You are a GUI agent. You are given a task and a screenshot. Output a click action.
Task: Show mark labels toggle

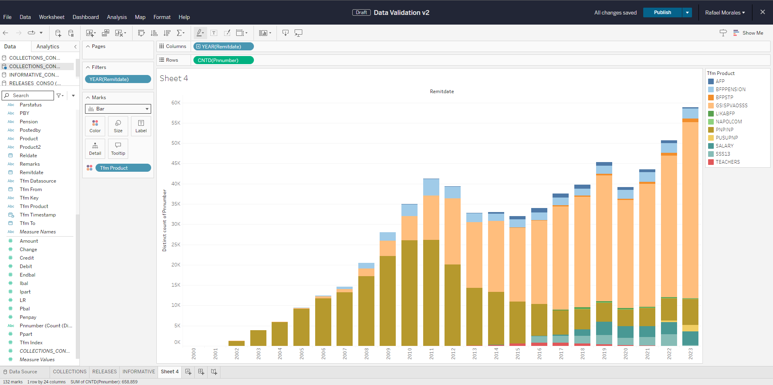(x=214, y=33)
